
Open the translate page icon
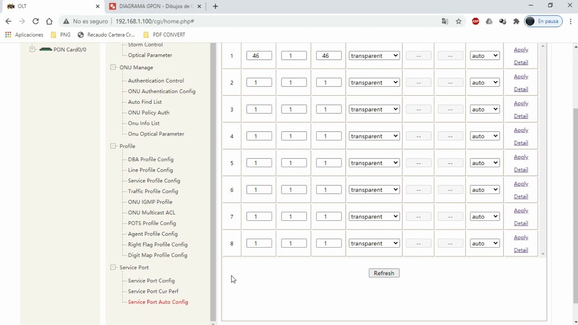coord(445,21)
